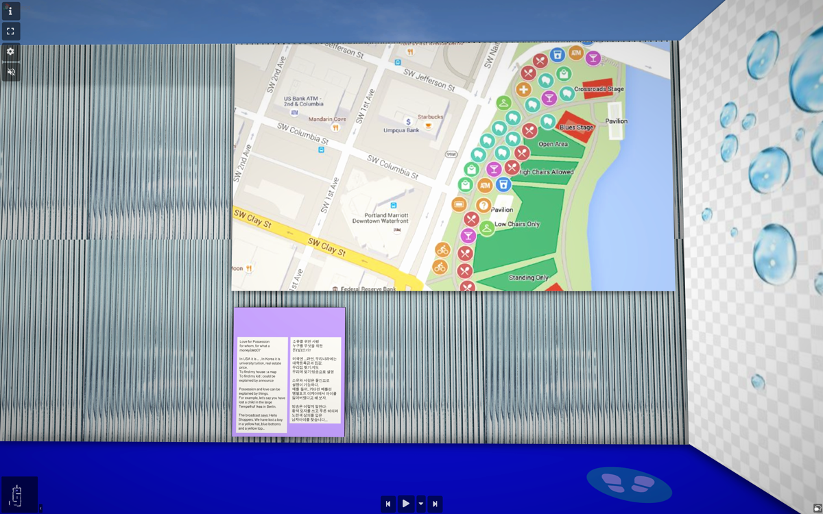The image size is (823, 514).
Task: Click the Starbucks coffee cup icon
Action: (x=429, y=126)
